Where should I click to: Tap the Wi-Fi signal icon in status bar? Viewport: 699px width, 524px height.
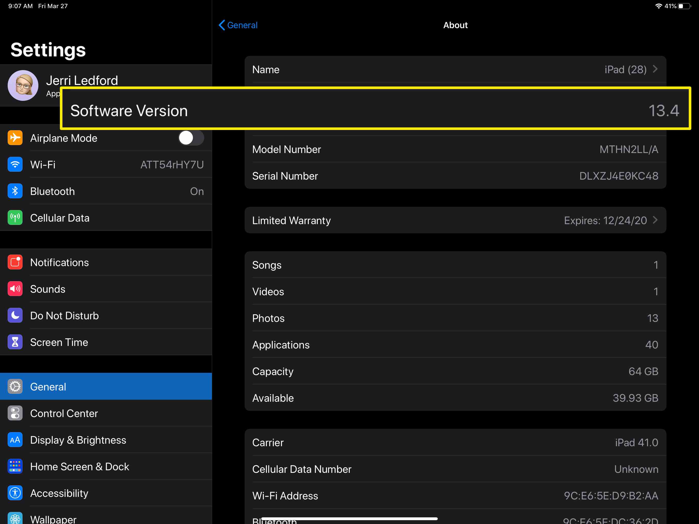(x=659, y=6)
